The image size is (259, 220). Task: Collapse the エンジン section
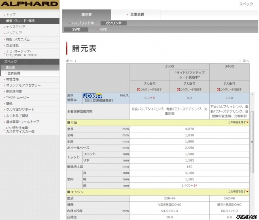[238, 192]
